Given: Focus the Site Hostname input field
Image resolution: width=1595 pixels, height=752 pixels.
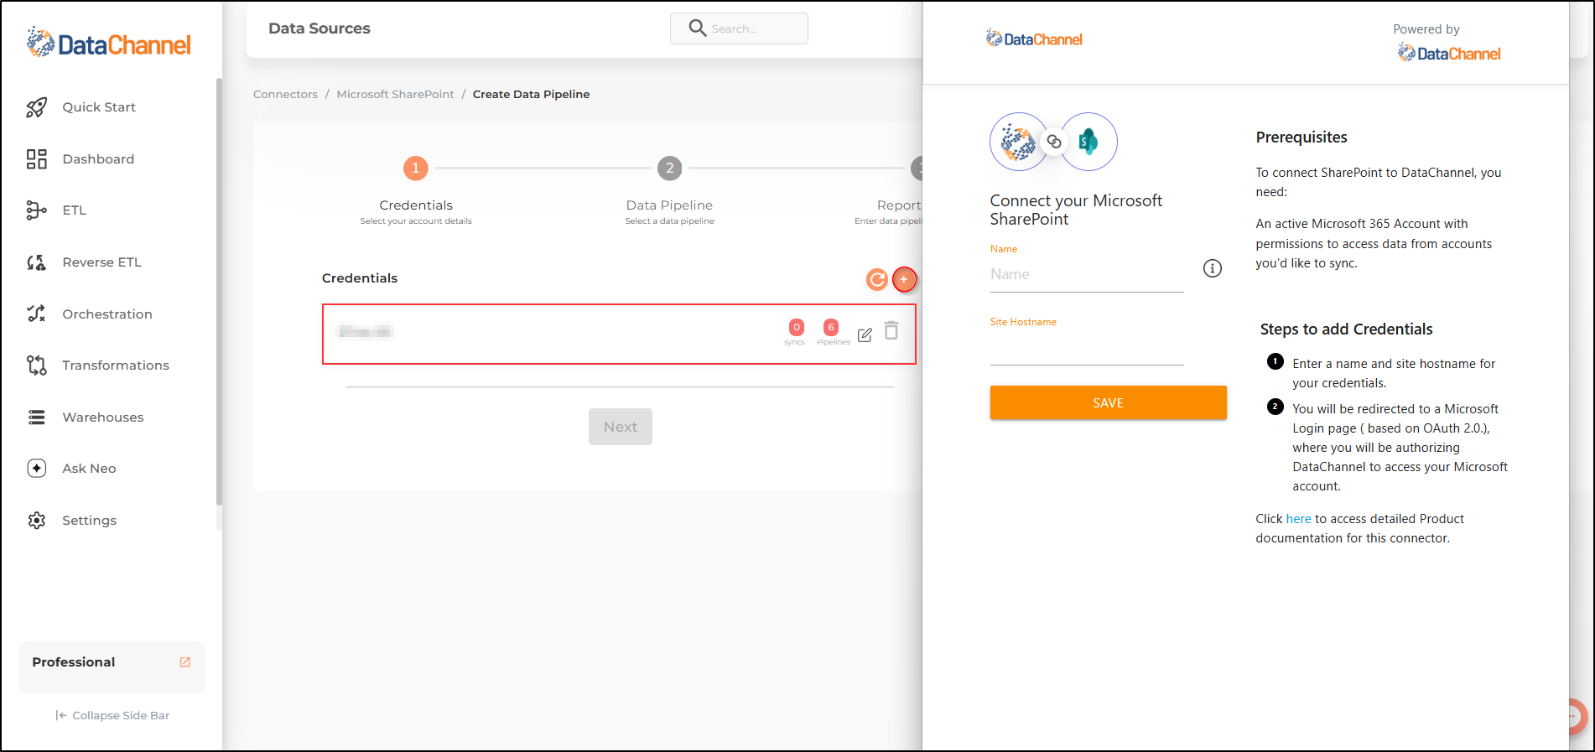Looking at the screenshot, I should click(1087, 349).
